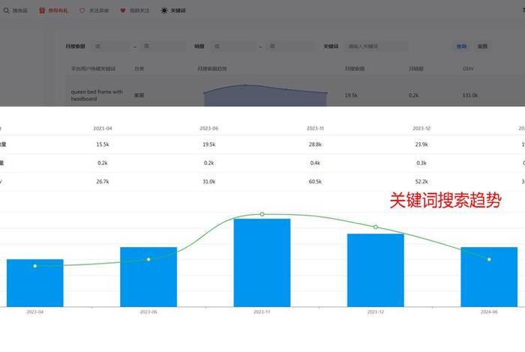525x352 pixels.
Task: Click the GMV column header in background table
Action: click(468, 69)
